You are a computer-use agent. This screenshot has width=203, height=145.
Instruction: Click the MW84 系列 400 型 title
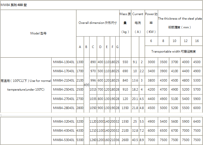[14, 5]
